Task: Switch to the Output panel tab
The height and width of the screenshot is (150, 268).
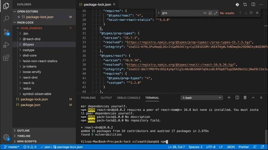Action: [x=106, y=98]
